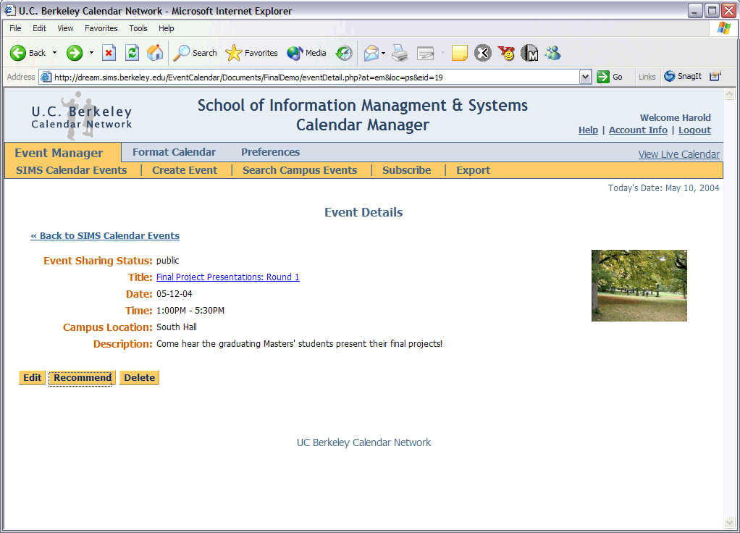740x533 pixels.
Task: Follow the Back to SIMS Calendar Events link
Action: click(x=105, y=235)
